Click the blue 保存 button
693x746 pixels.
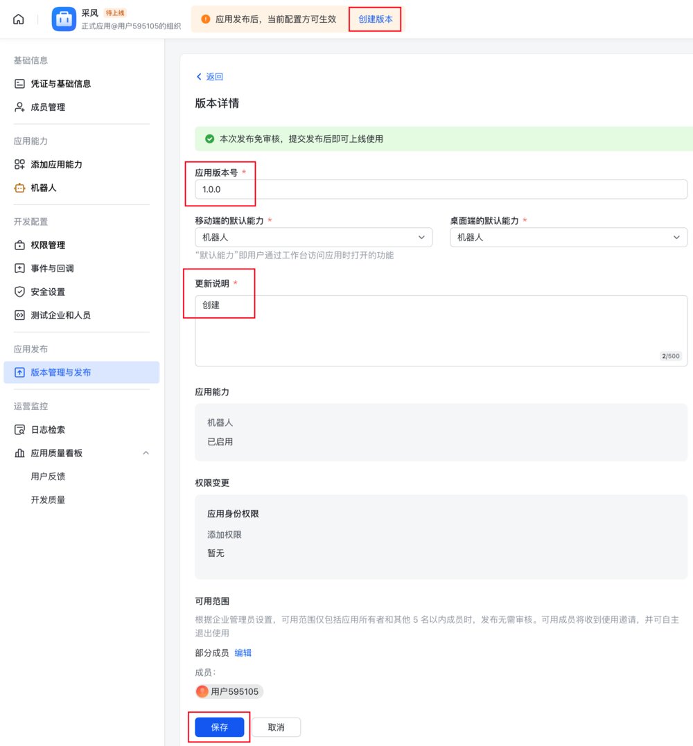click(220, 727)
